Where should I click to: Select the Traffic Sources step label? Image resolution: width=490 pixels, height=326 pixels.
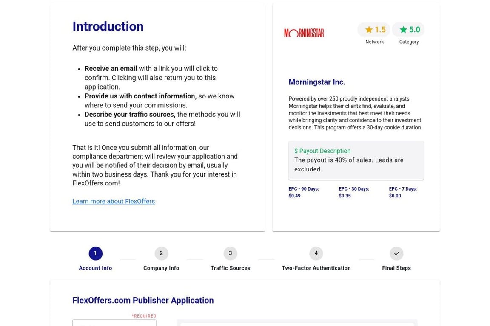point(230,268)
